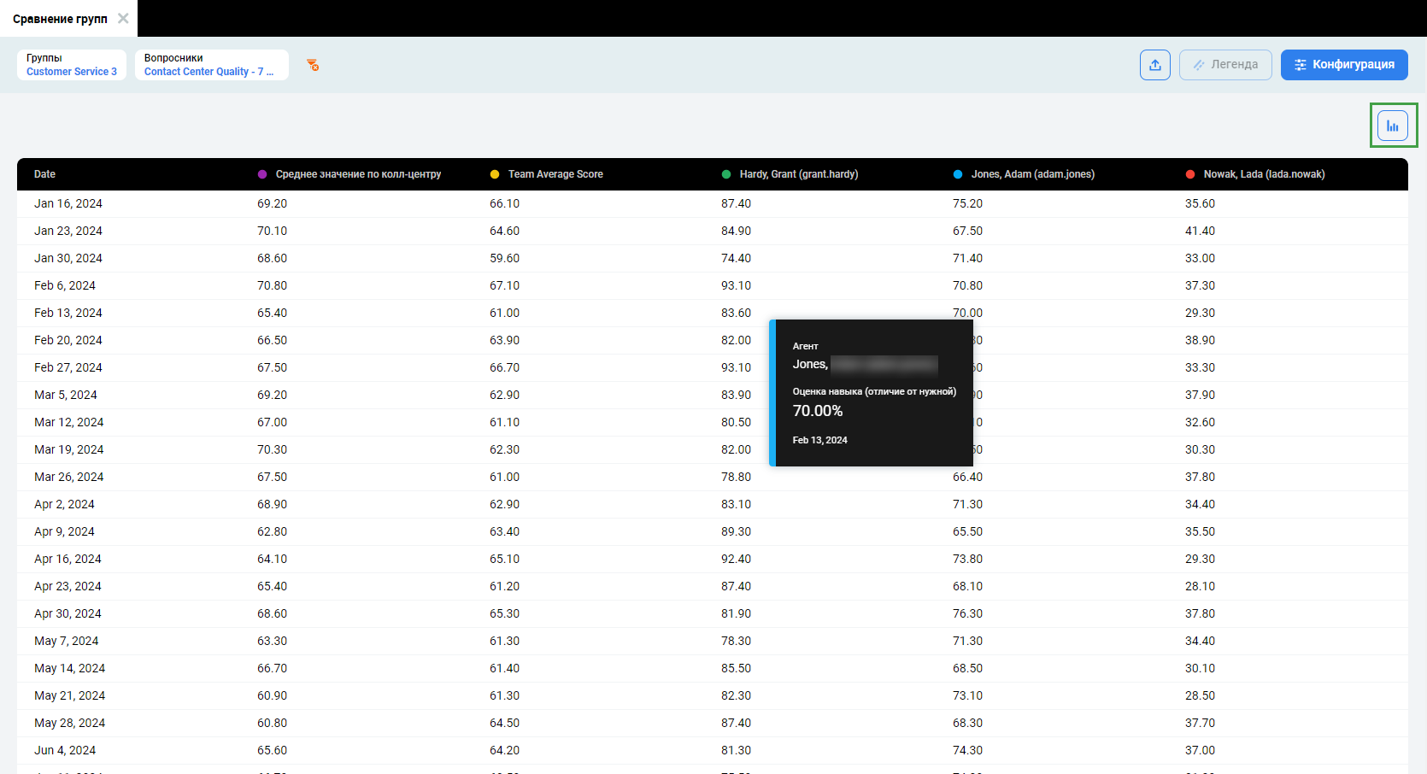Click the Feb 27, 2024 date cell
This screenshot has height=774, width=1427.
[x=68, y=367]
